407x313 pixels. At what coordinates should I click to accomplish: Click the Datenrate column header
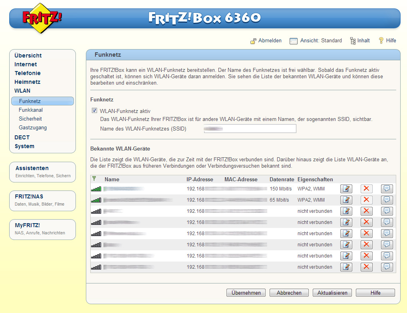(x=282, y=179)
